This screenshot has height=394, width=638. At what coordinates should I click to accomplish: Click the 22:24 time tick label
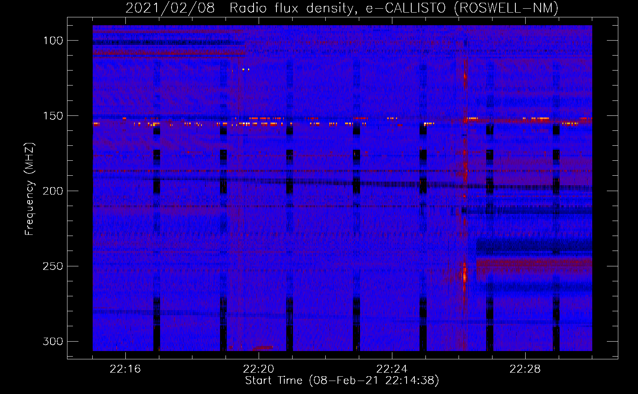(392, 369)
